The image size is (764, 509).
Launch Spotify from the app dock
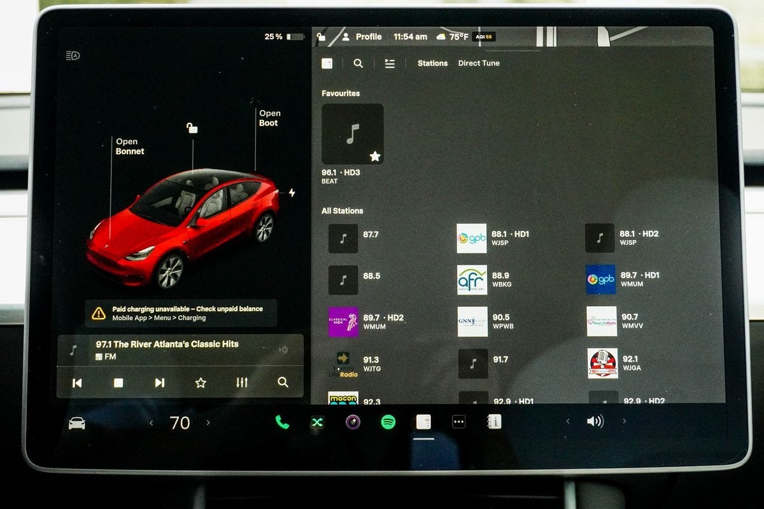click(x=388, y=421)
